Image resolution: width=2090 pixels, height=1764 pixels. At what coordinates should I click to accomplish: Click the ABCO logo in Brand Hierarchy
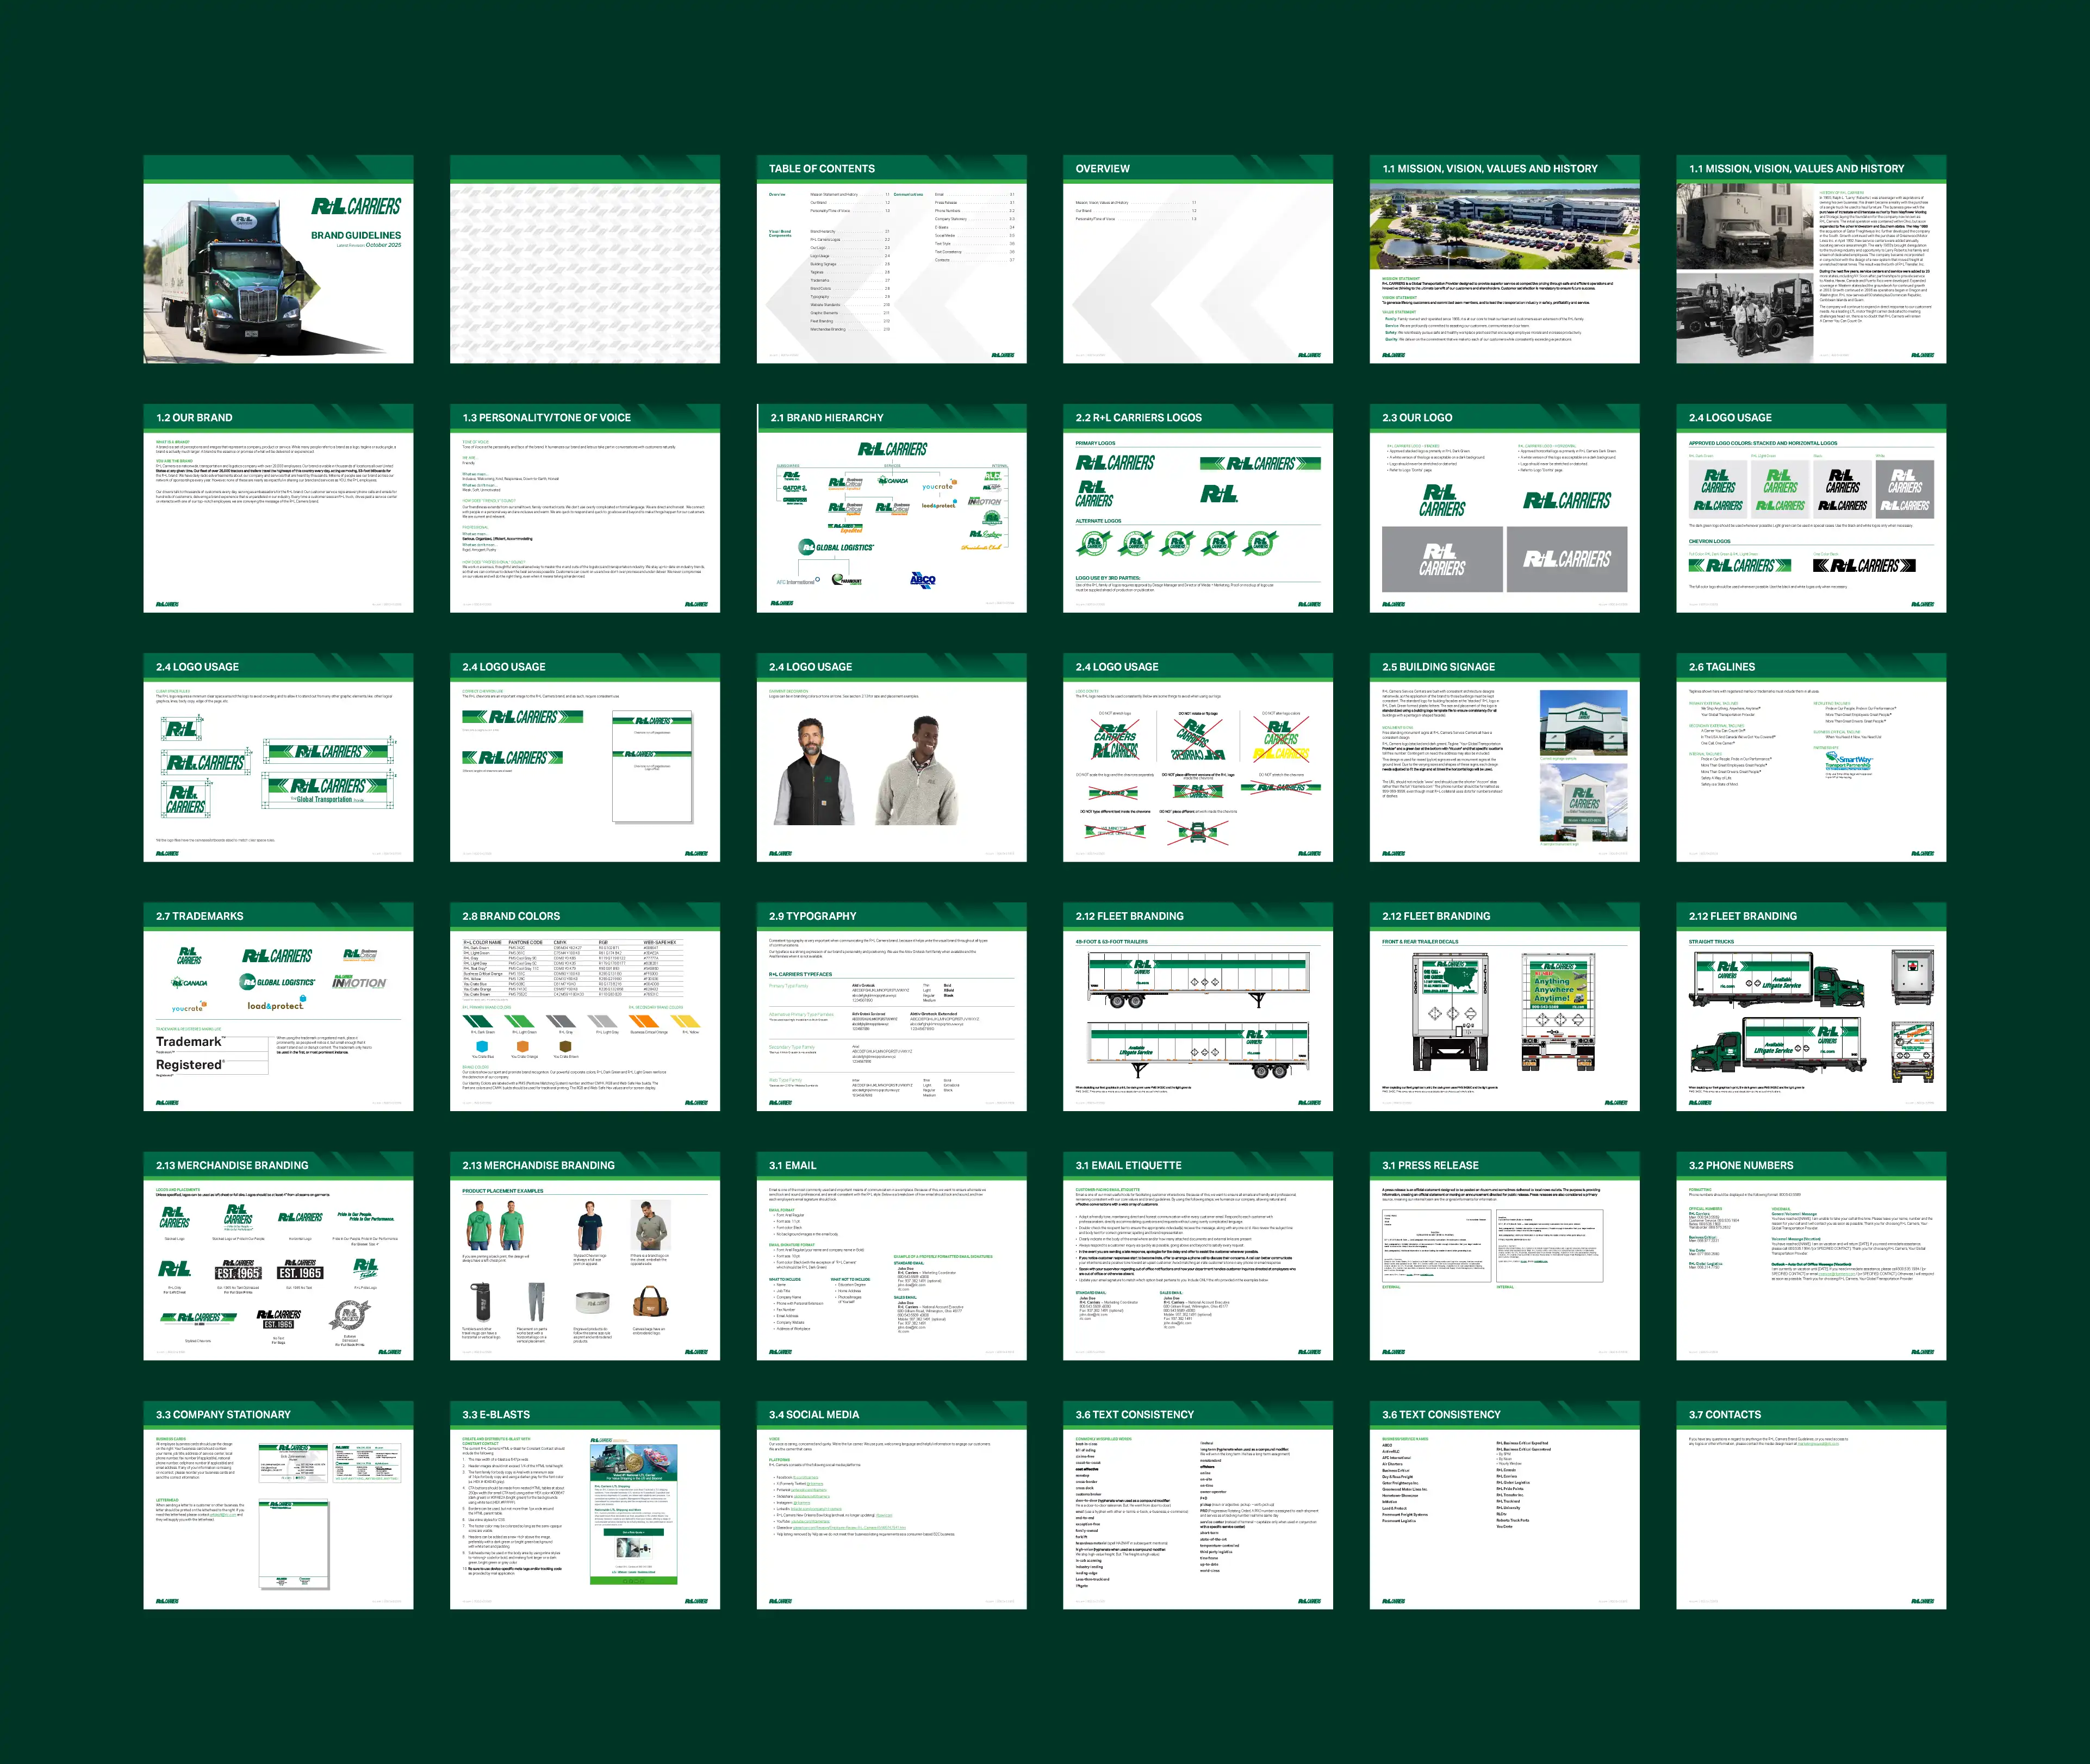point(922,579)
